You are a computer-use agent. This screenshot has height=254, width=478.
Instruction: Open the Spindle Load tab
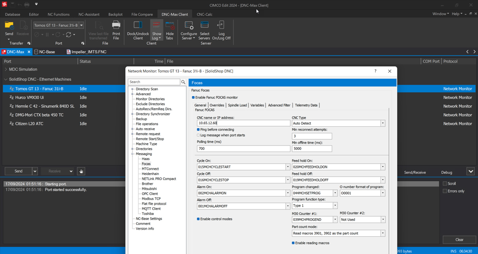click(x=237, y=105)
